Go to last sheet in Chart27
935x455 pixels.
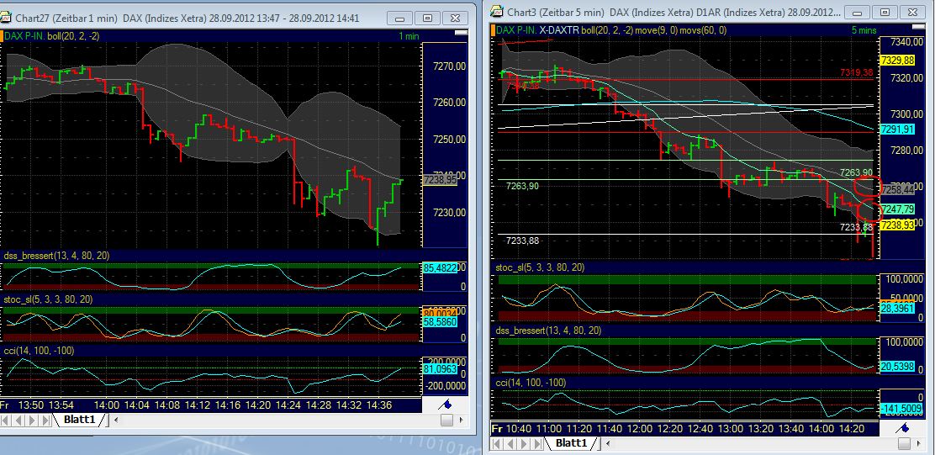pos(45,420)
